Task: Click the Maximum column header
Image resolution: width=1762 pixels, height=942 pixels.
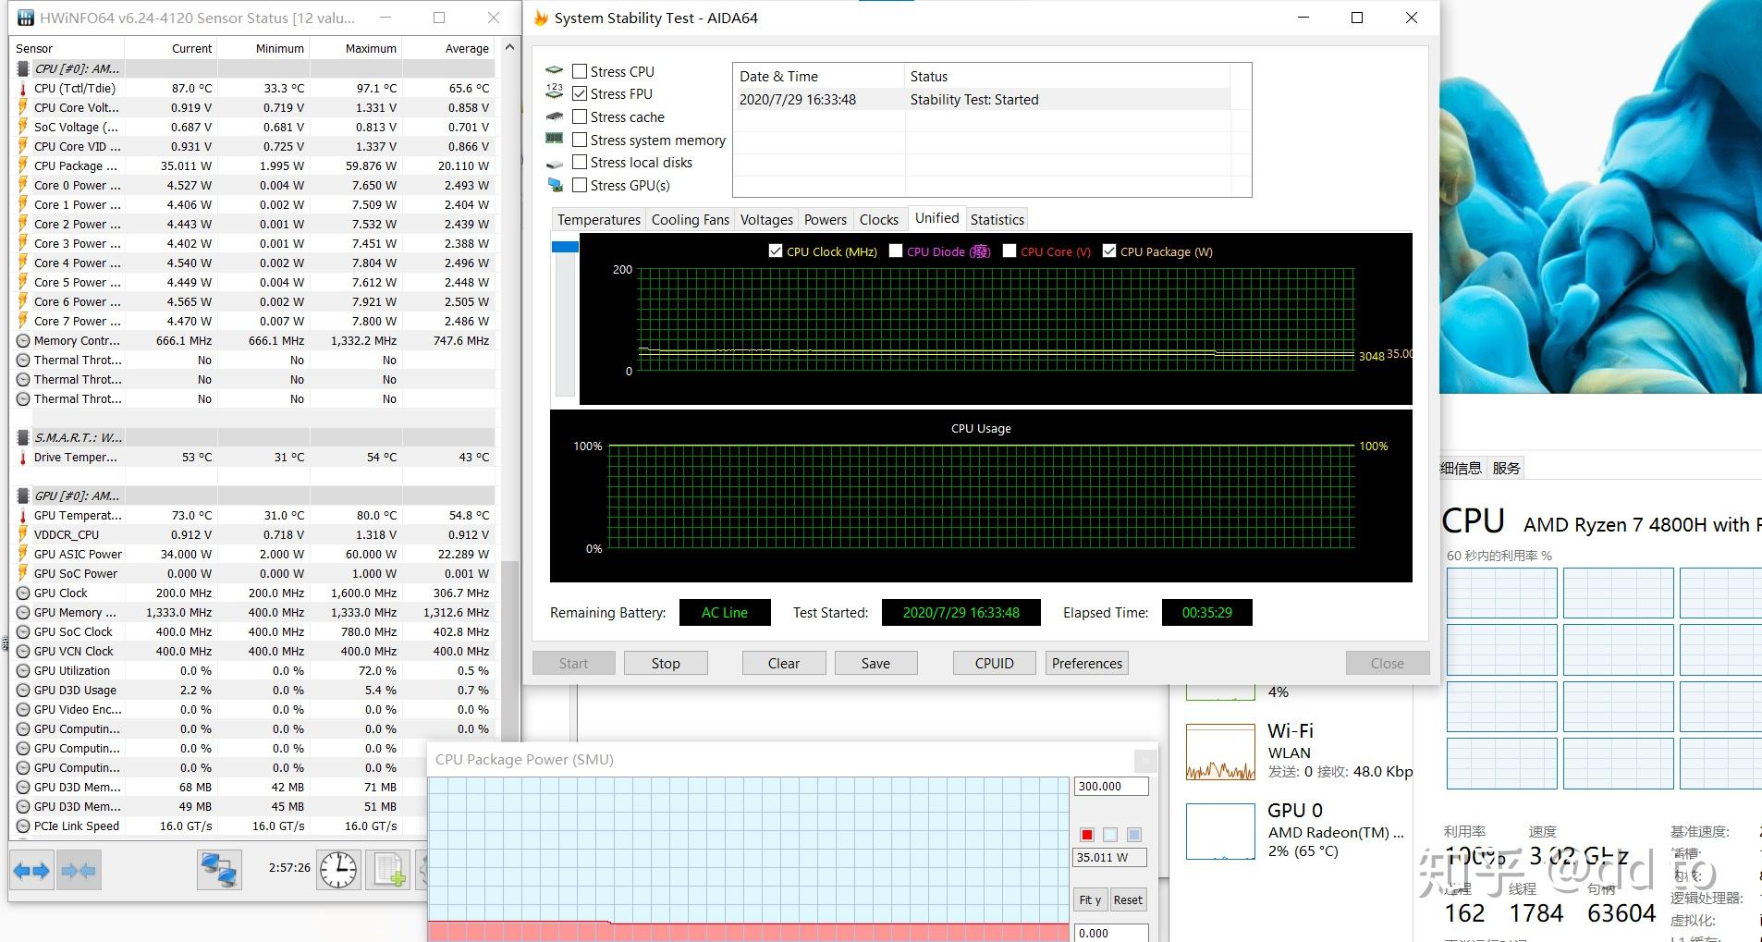Action: (356, 48)
